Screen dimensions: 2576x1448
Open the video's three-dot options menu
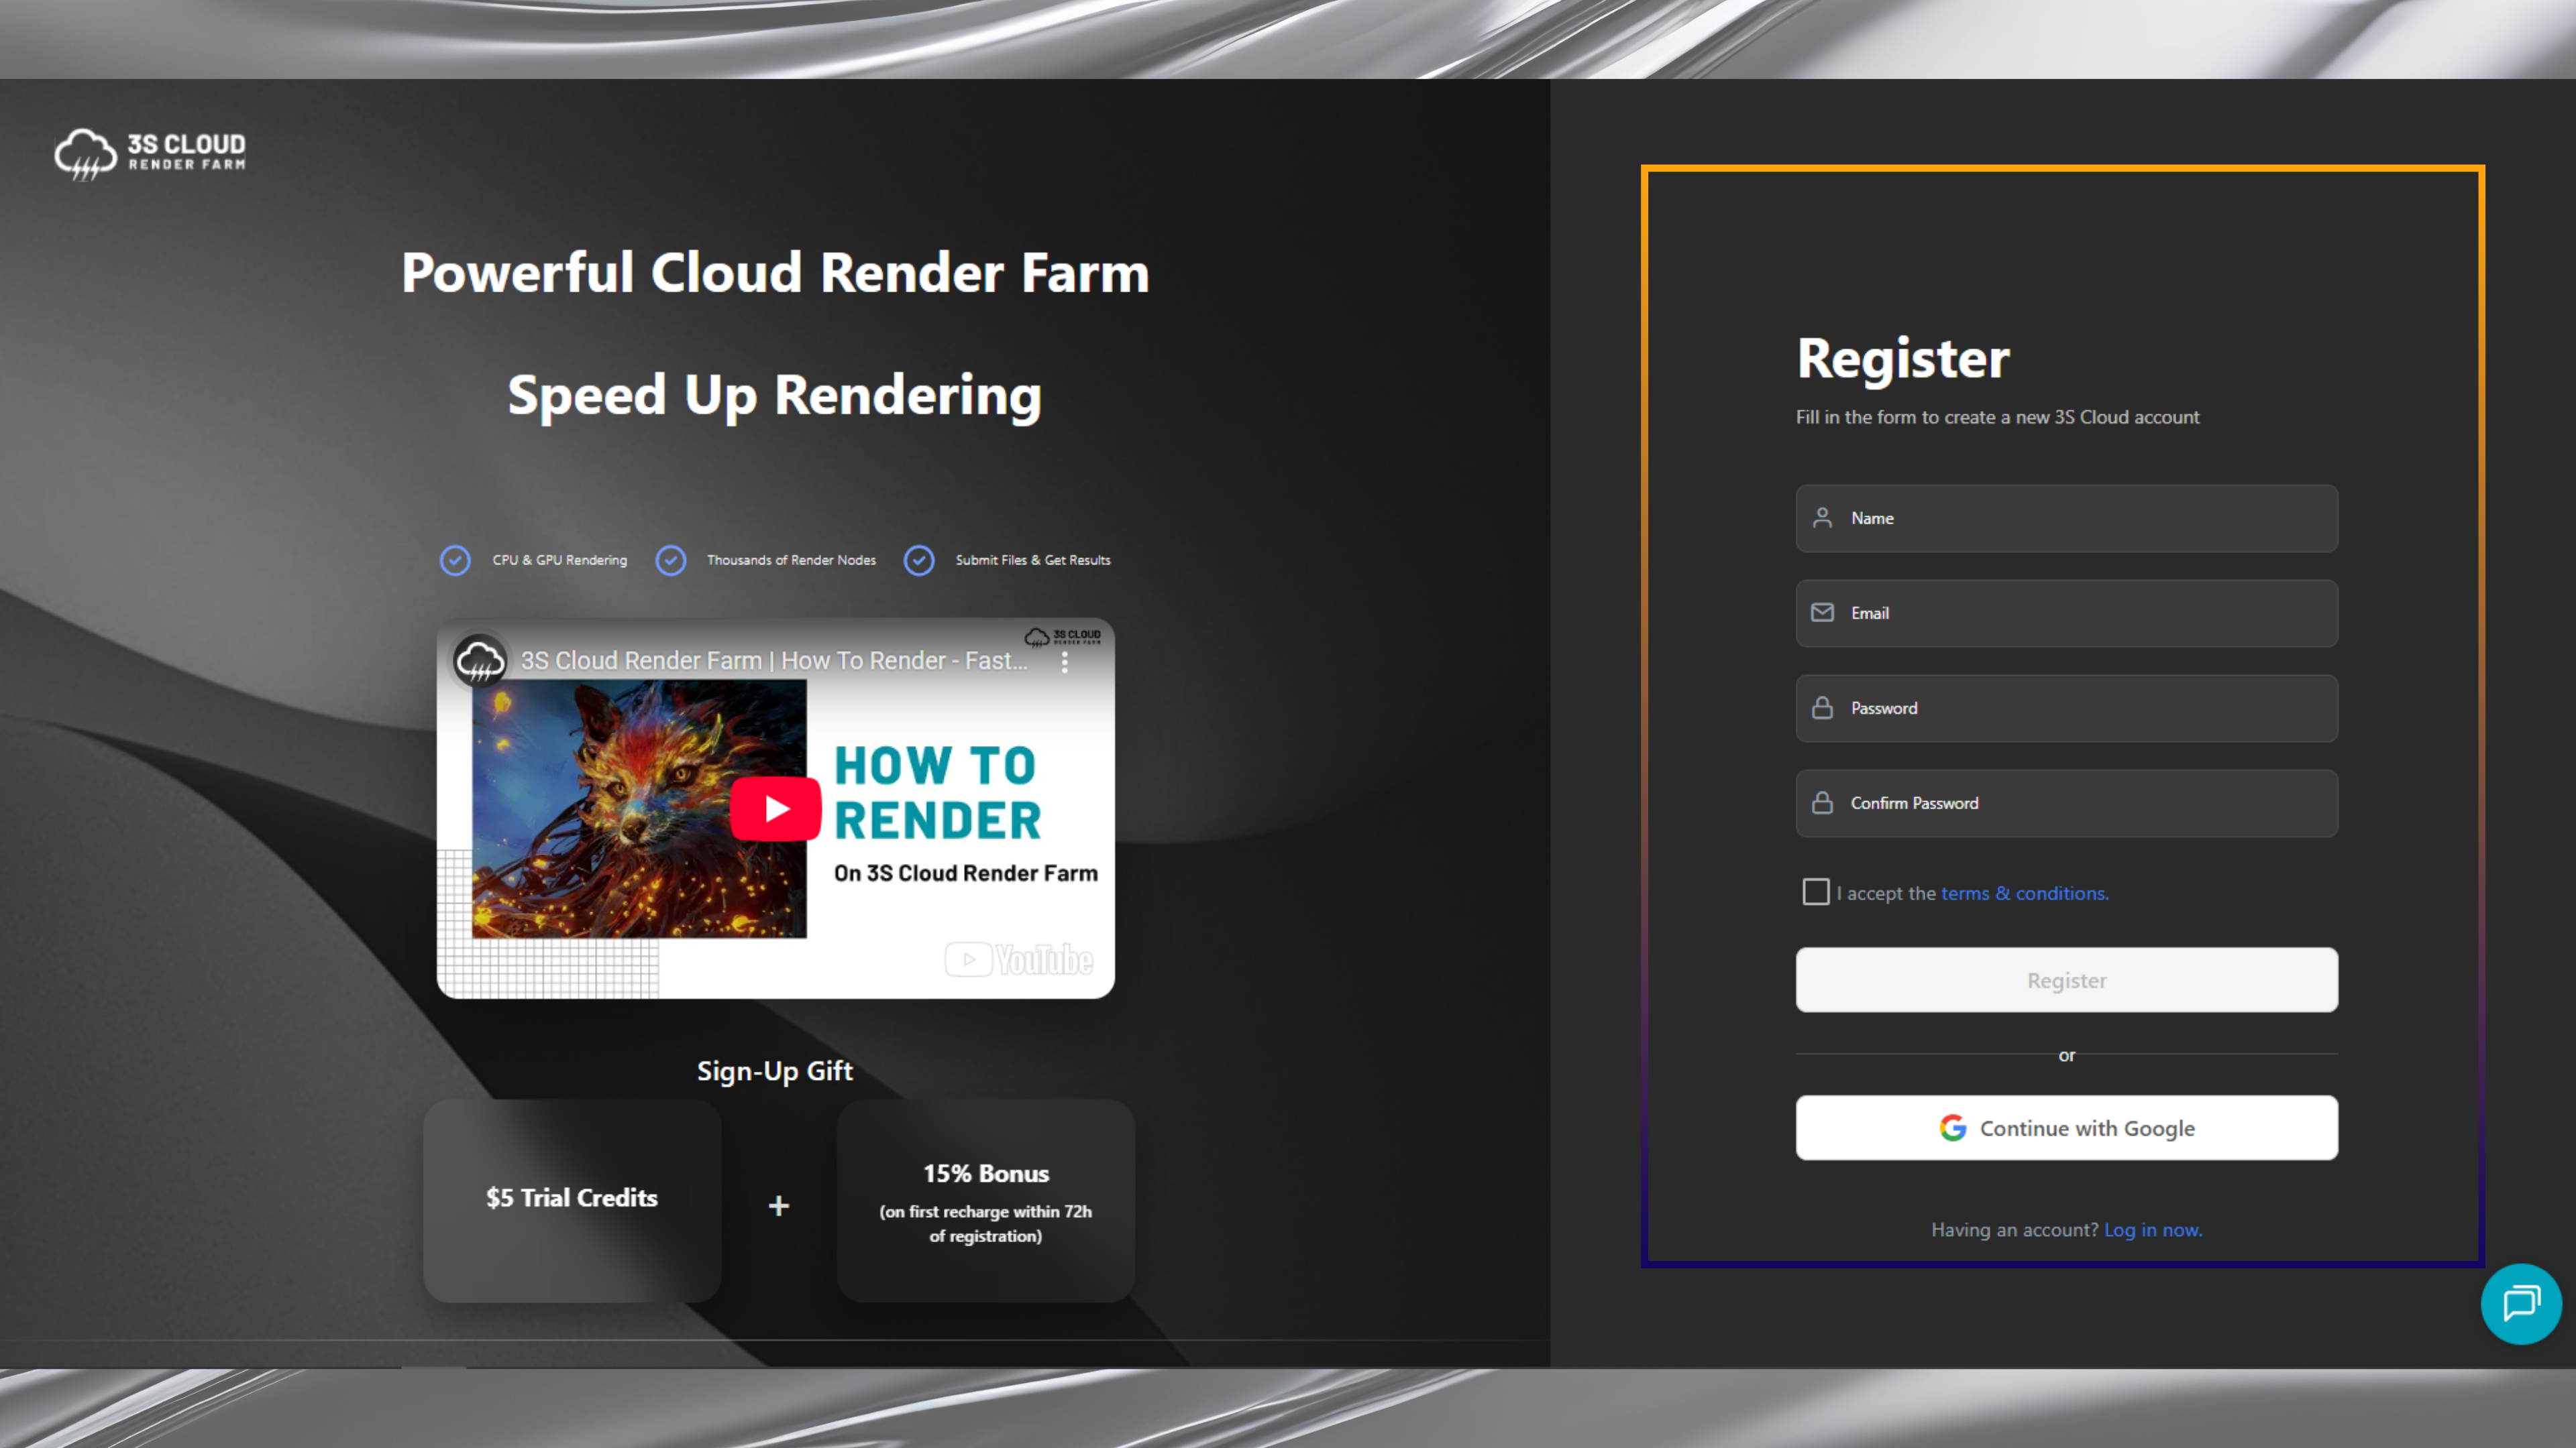(1065, 662)
